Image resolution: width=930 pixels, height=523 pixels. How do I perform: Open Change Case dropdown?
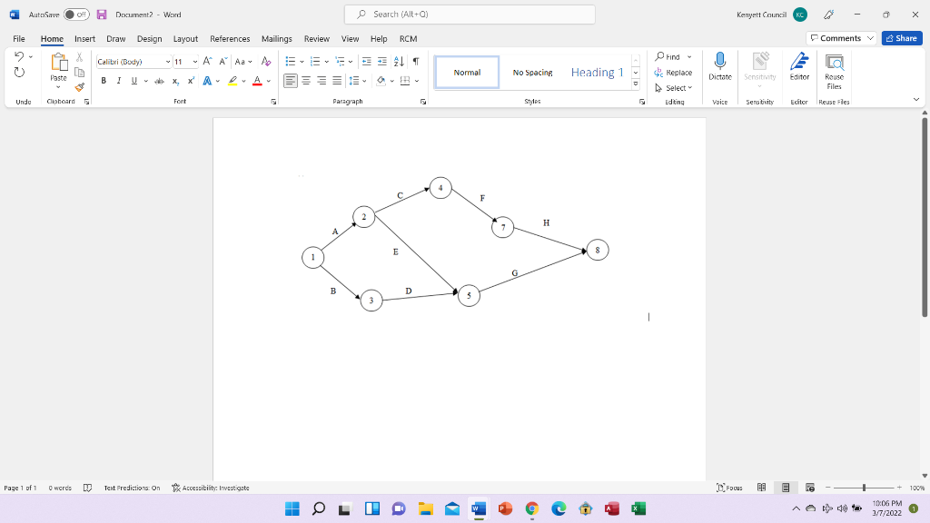tap(243, 61)
